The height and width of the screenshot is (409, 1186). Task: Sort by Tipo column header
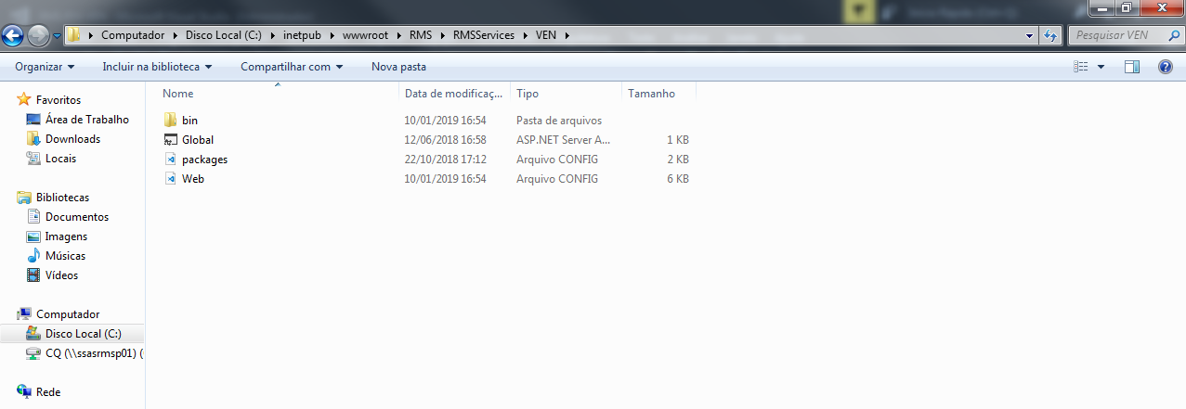point(567,94)
